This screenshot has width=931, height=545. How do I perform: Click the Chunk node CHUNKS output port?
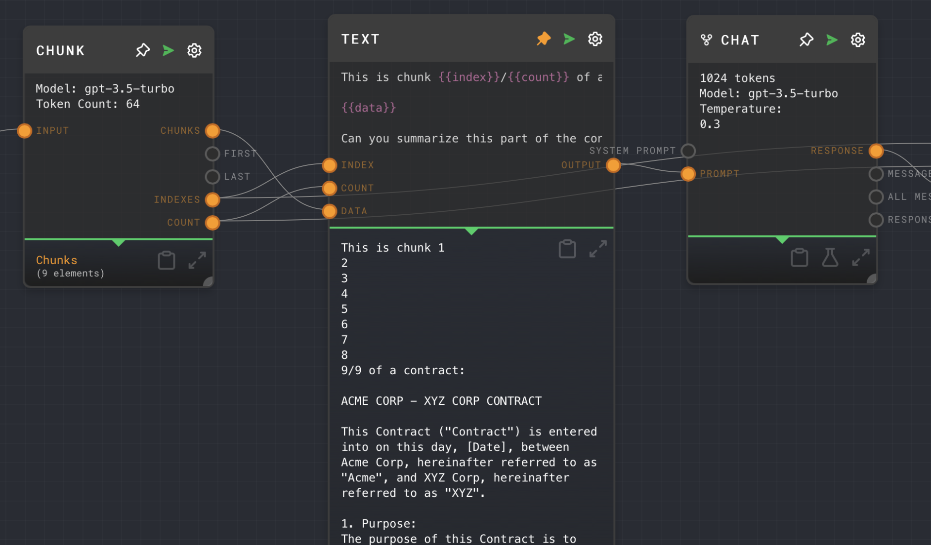pyautogui.click(x=212, y=131)
